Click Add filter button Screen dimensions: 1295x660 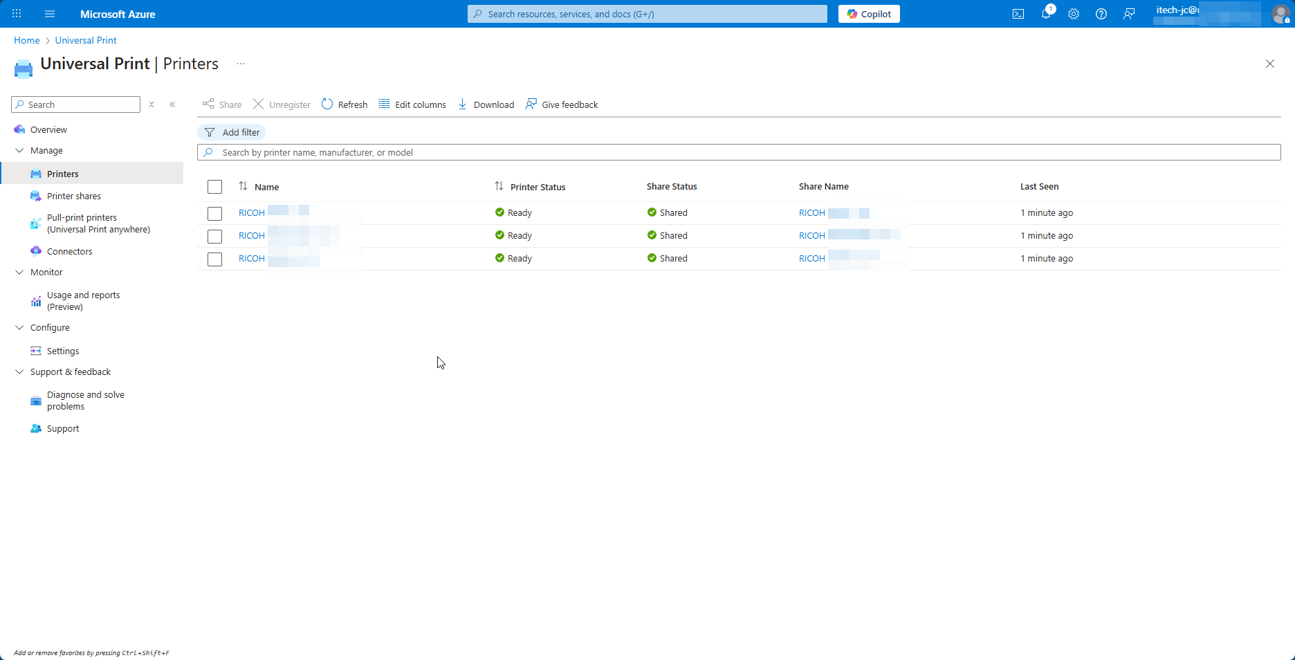(232, 132)
